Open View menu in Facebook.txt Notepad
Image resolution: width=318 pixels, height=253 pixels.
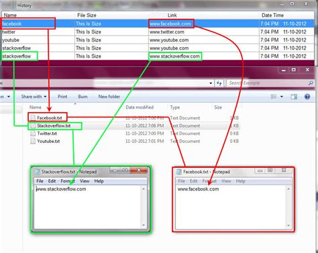(x=226, y=181)
